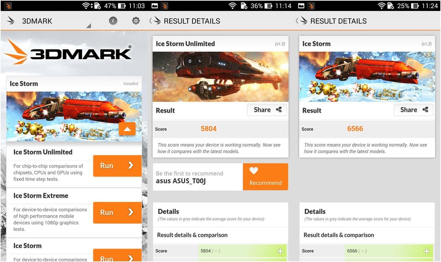Image resolution: width=441 pixels, height=262 pixels.
Task: Open the 3DMARK title dropdown triangle
Action: [x=89, y=26]
